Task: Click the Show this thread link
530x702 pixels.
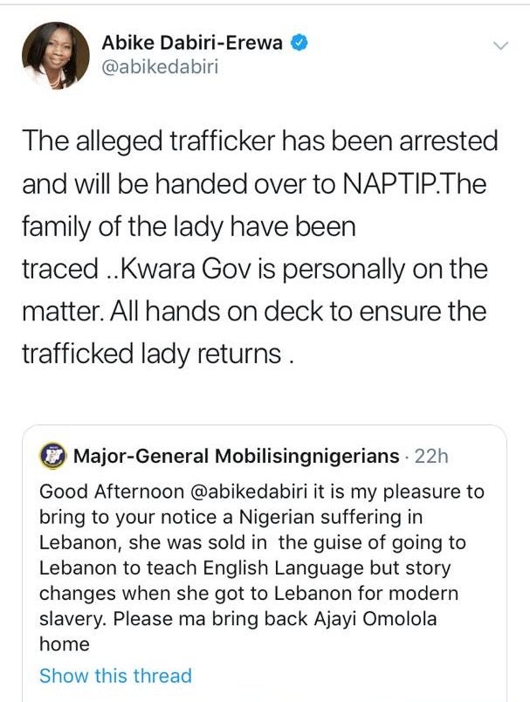Action: [115, 676]
